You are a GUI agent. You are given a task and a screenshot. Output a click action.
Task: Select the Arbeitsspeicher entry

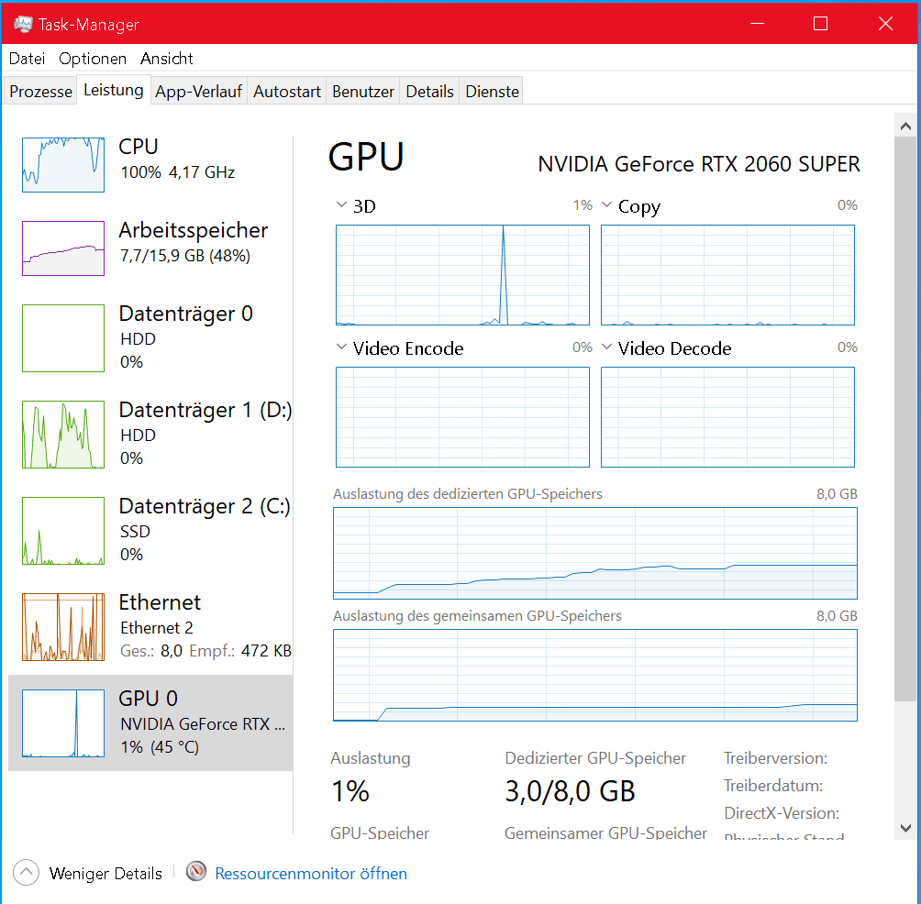pos(150,248)
